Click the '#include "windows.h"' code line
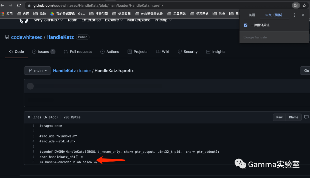 tap(58, 136)
